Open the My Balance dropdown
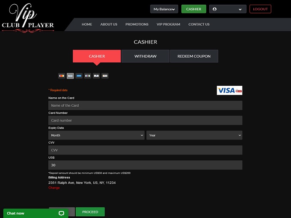This screenshot has width=291, height=218. pyautogui.click(x=164, y=9)
